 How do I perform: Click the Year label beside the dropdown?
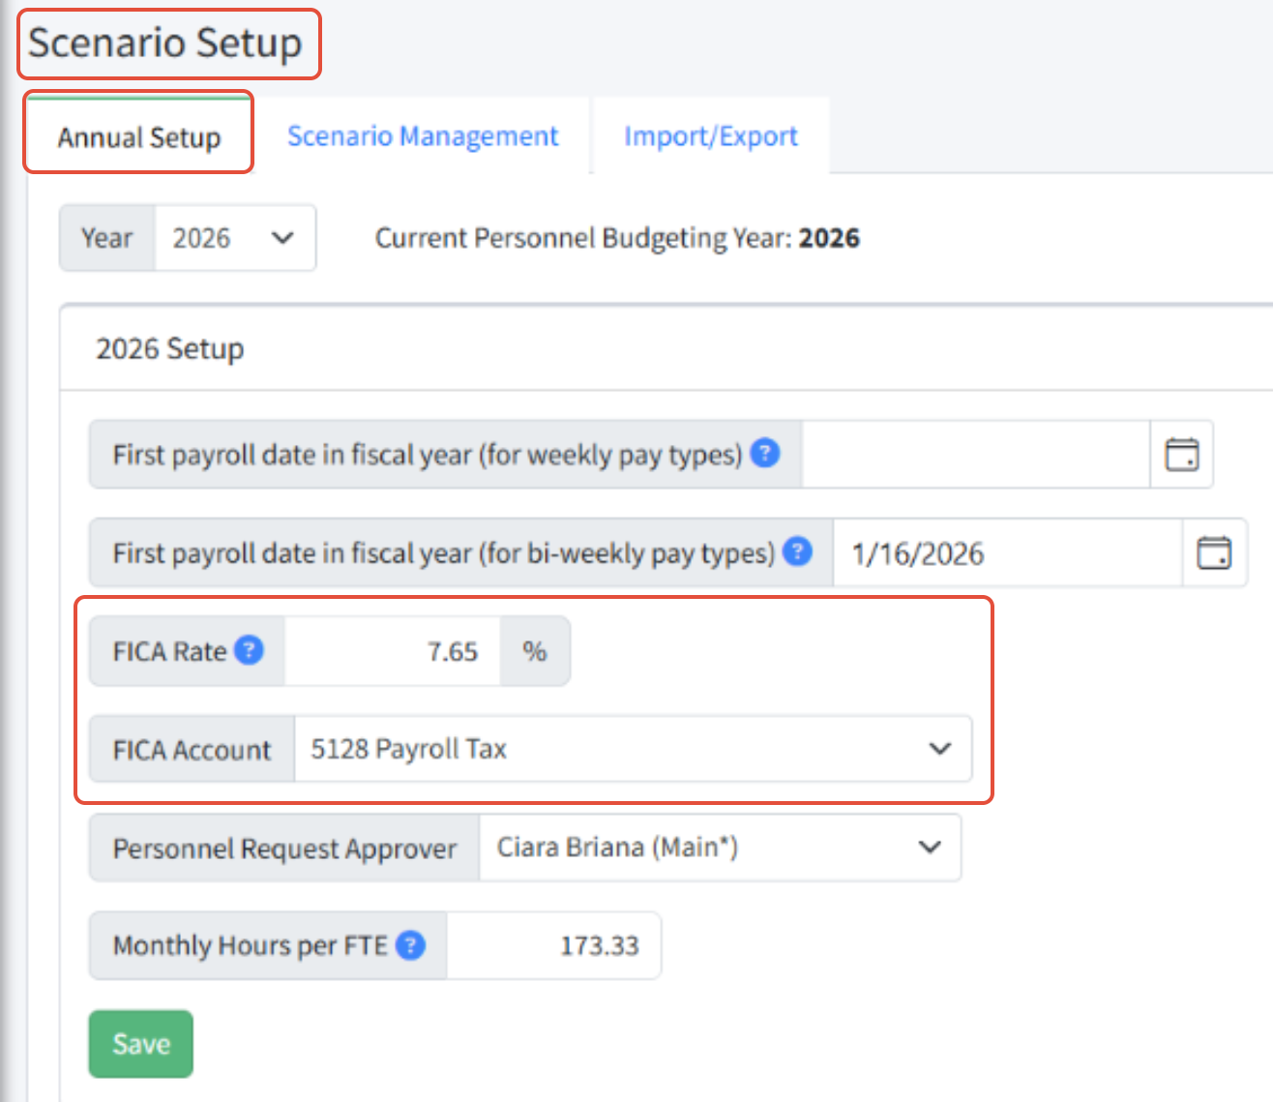(x=107, y=238)
